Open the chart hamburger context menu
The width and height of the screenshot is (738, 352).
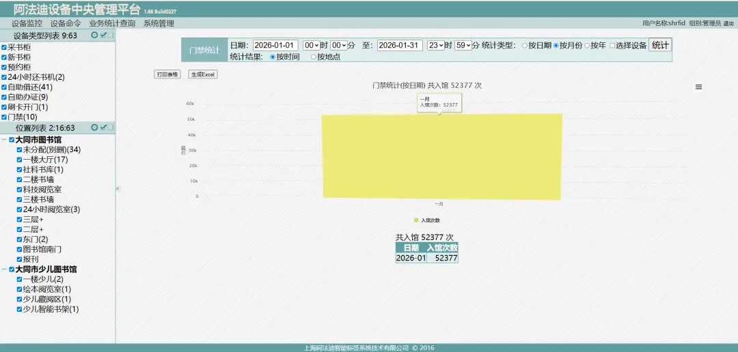tap(698, 87)
